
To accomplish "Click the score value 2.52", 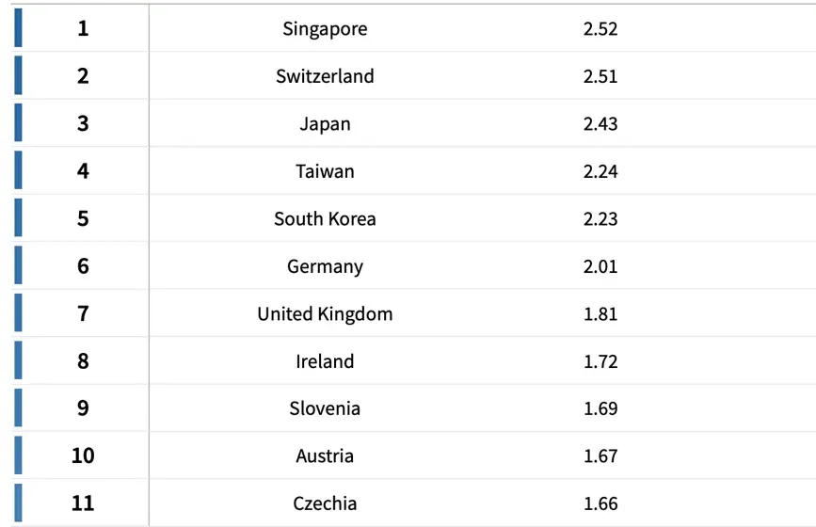I will [600, 29].
